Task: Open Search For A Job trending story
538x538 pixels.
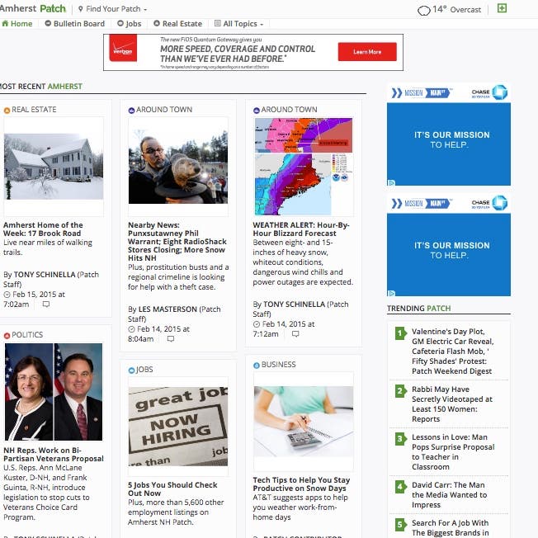Action: [451, 528]
